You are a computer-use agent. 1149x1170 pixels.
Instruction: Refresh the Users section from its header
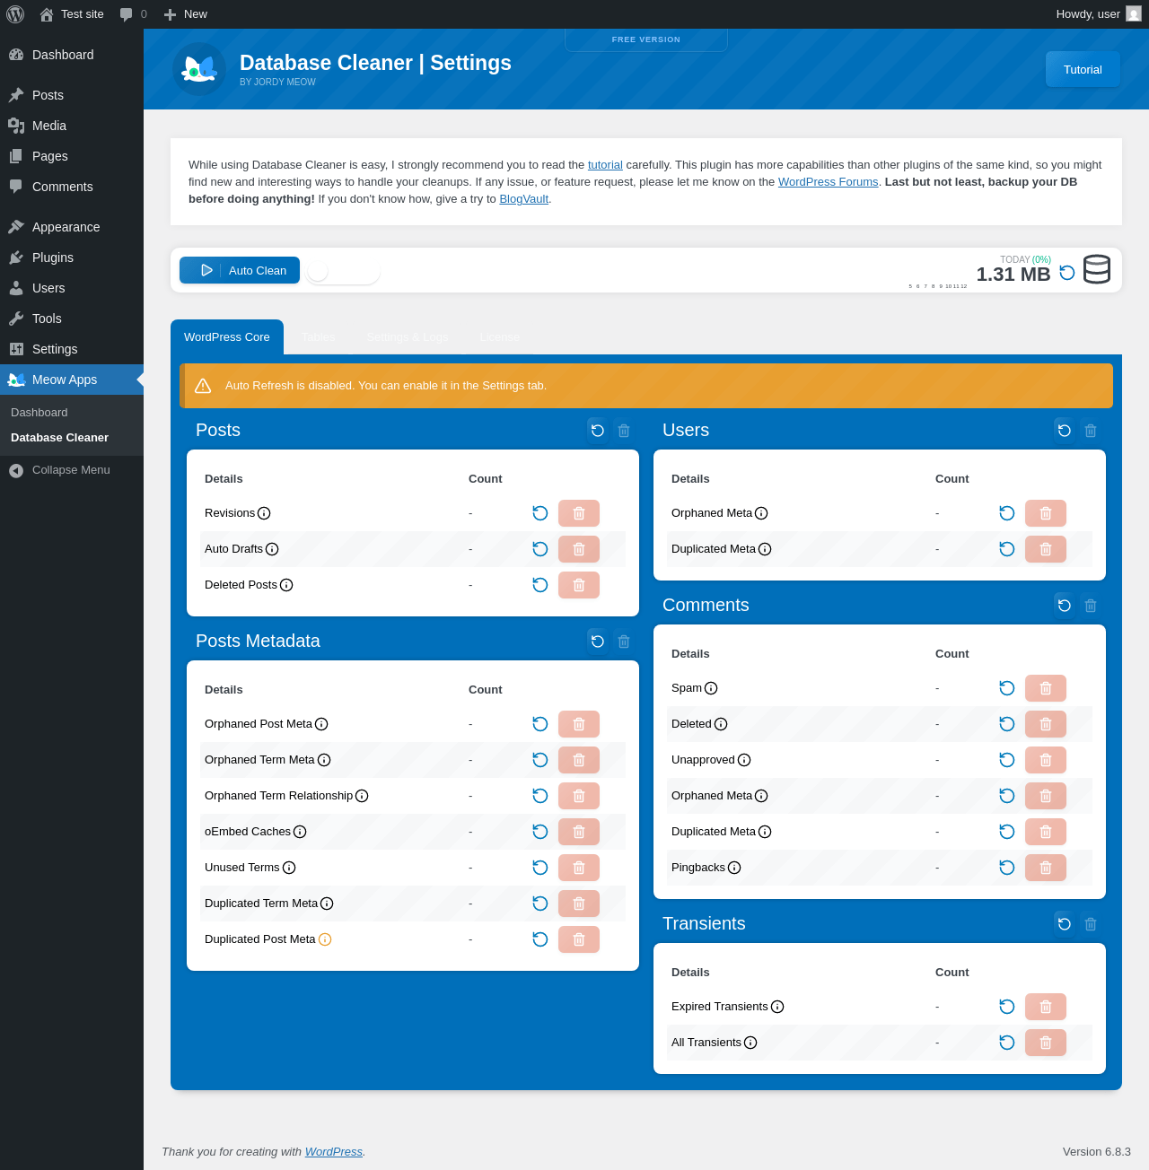1065,431
